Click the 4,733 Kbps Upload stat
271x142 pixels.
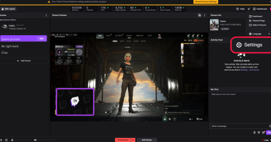(120, 9)
